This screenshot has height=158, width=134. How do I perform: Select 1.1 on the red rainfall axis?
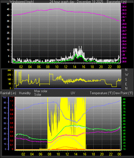tap(12, 101)
